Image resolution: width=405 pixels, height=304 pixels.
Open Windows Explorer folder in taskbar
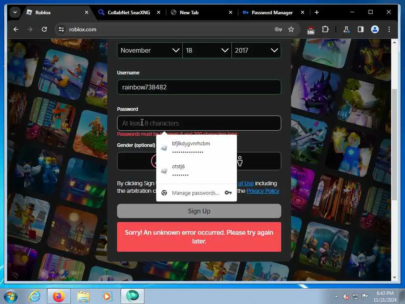point(83,296)
